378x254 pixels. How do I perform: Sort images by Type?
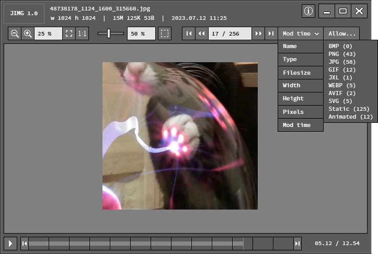click(x=301, y=60)
